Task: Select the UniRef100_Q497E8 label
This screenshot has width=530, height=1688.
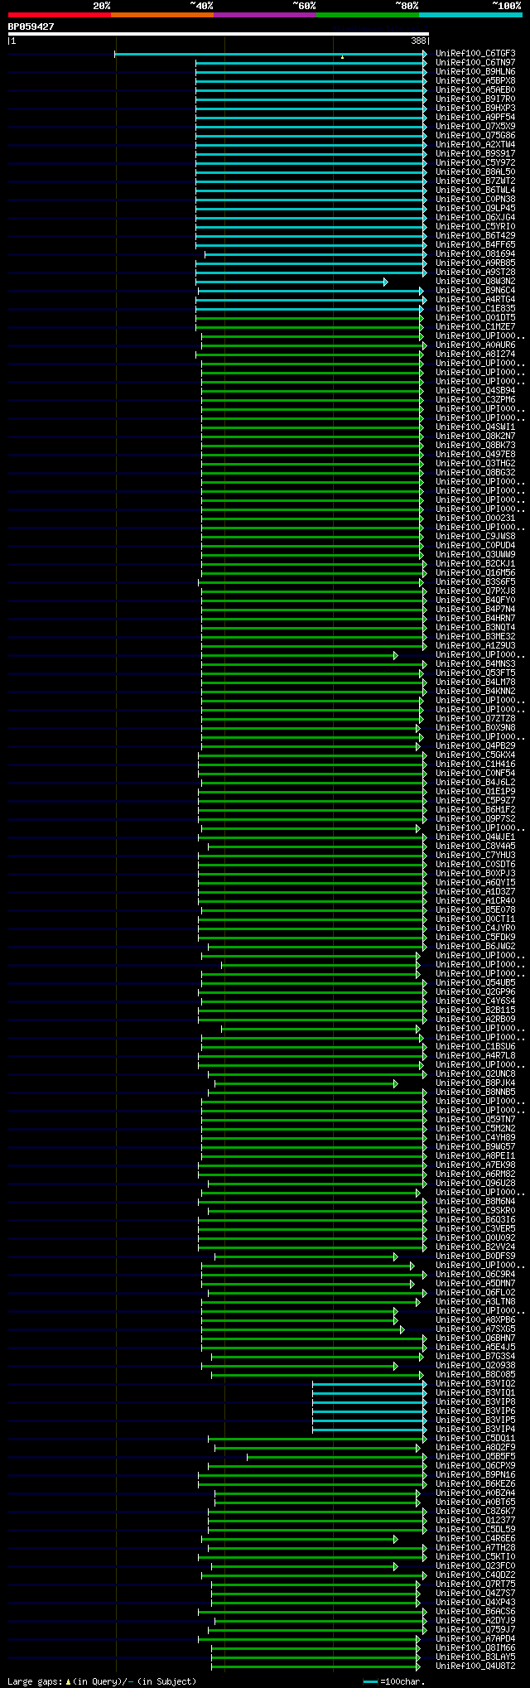Action: [x=475, y=455]
